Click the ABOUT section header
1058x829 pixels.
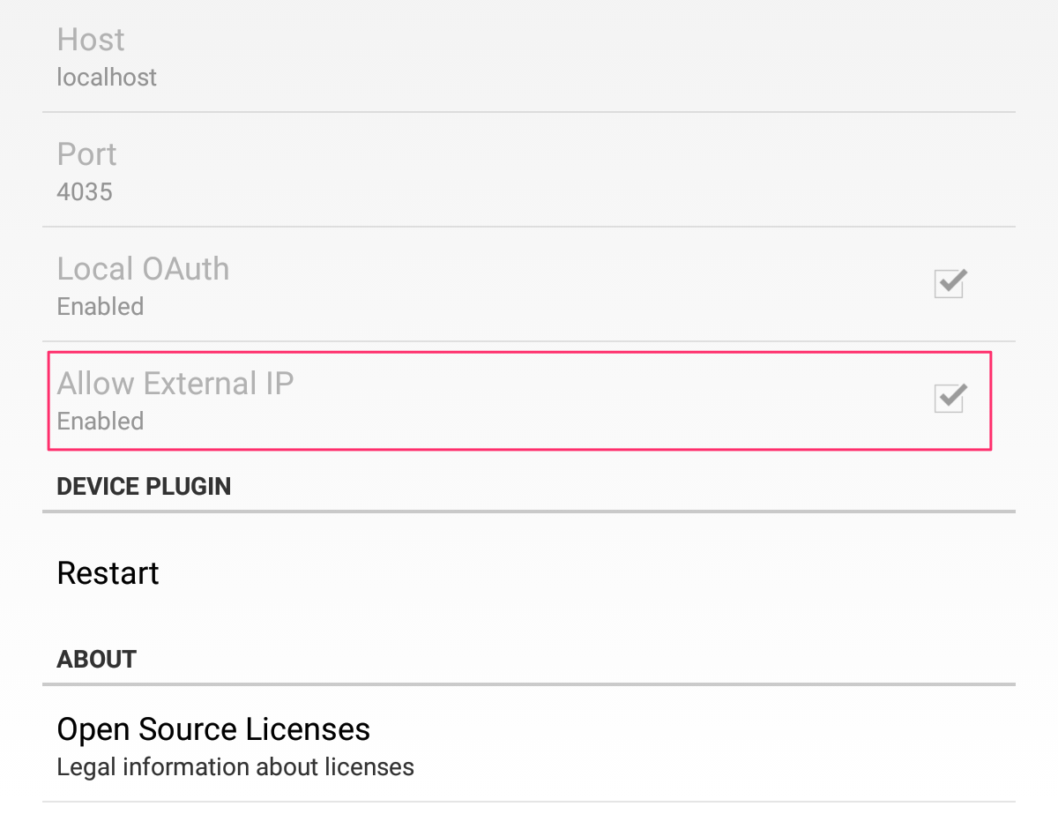(96, 659)
